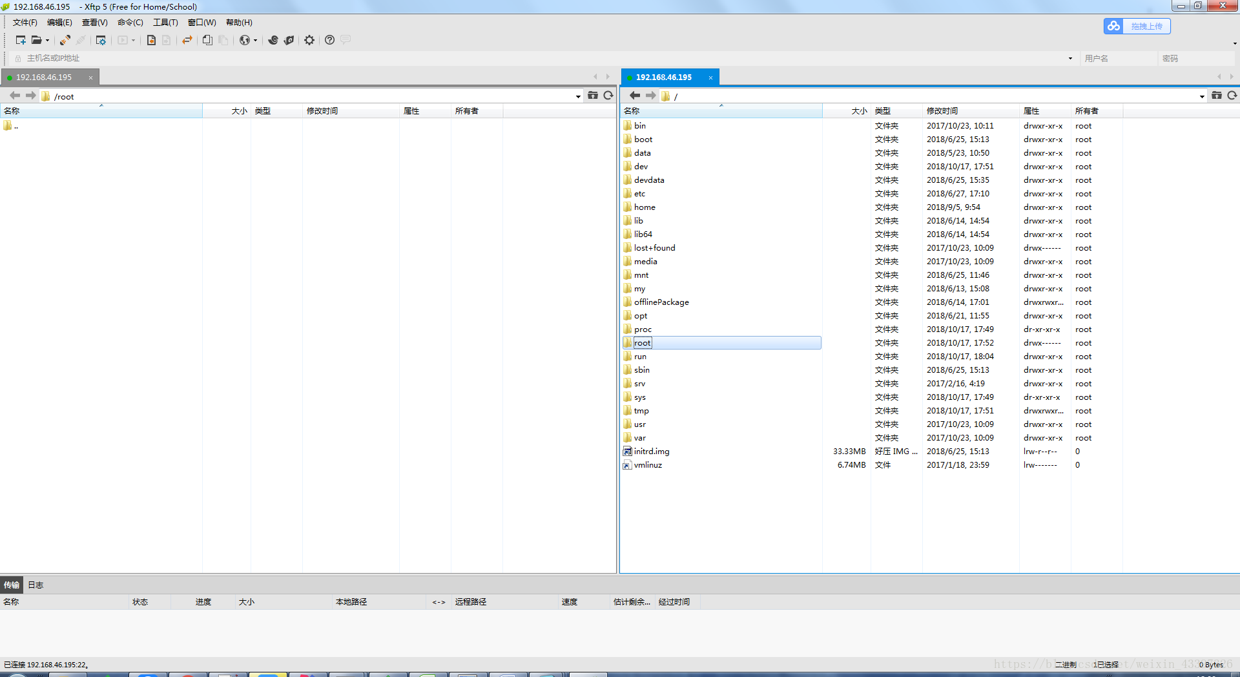Click the new folder icon in left pane
The image size is (1240, 677).
592,96
